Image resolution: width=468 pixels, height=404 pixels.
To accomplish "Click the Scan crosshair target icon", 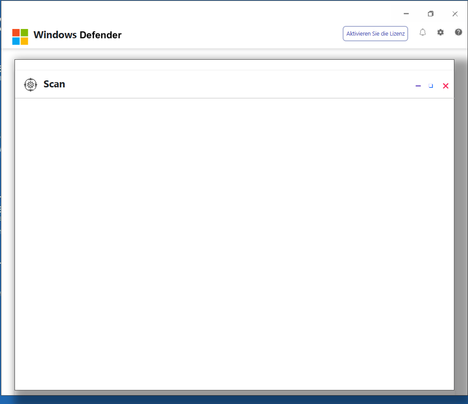I will click(x=30, y=85).
